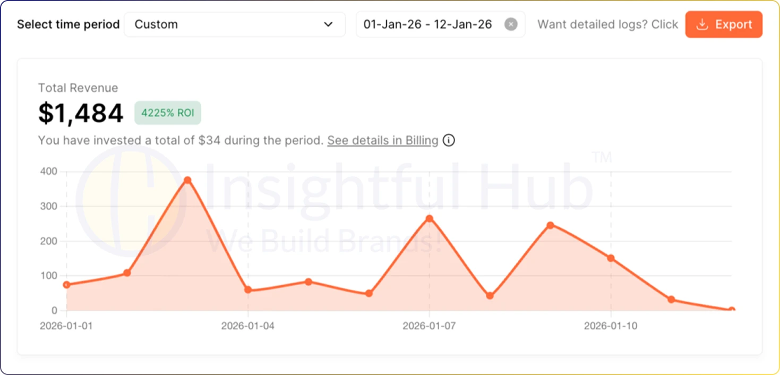Click the Export button
Image resolution: width=780 pixels, height=375 pixels.
coord(723,24)
